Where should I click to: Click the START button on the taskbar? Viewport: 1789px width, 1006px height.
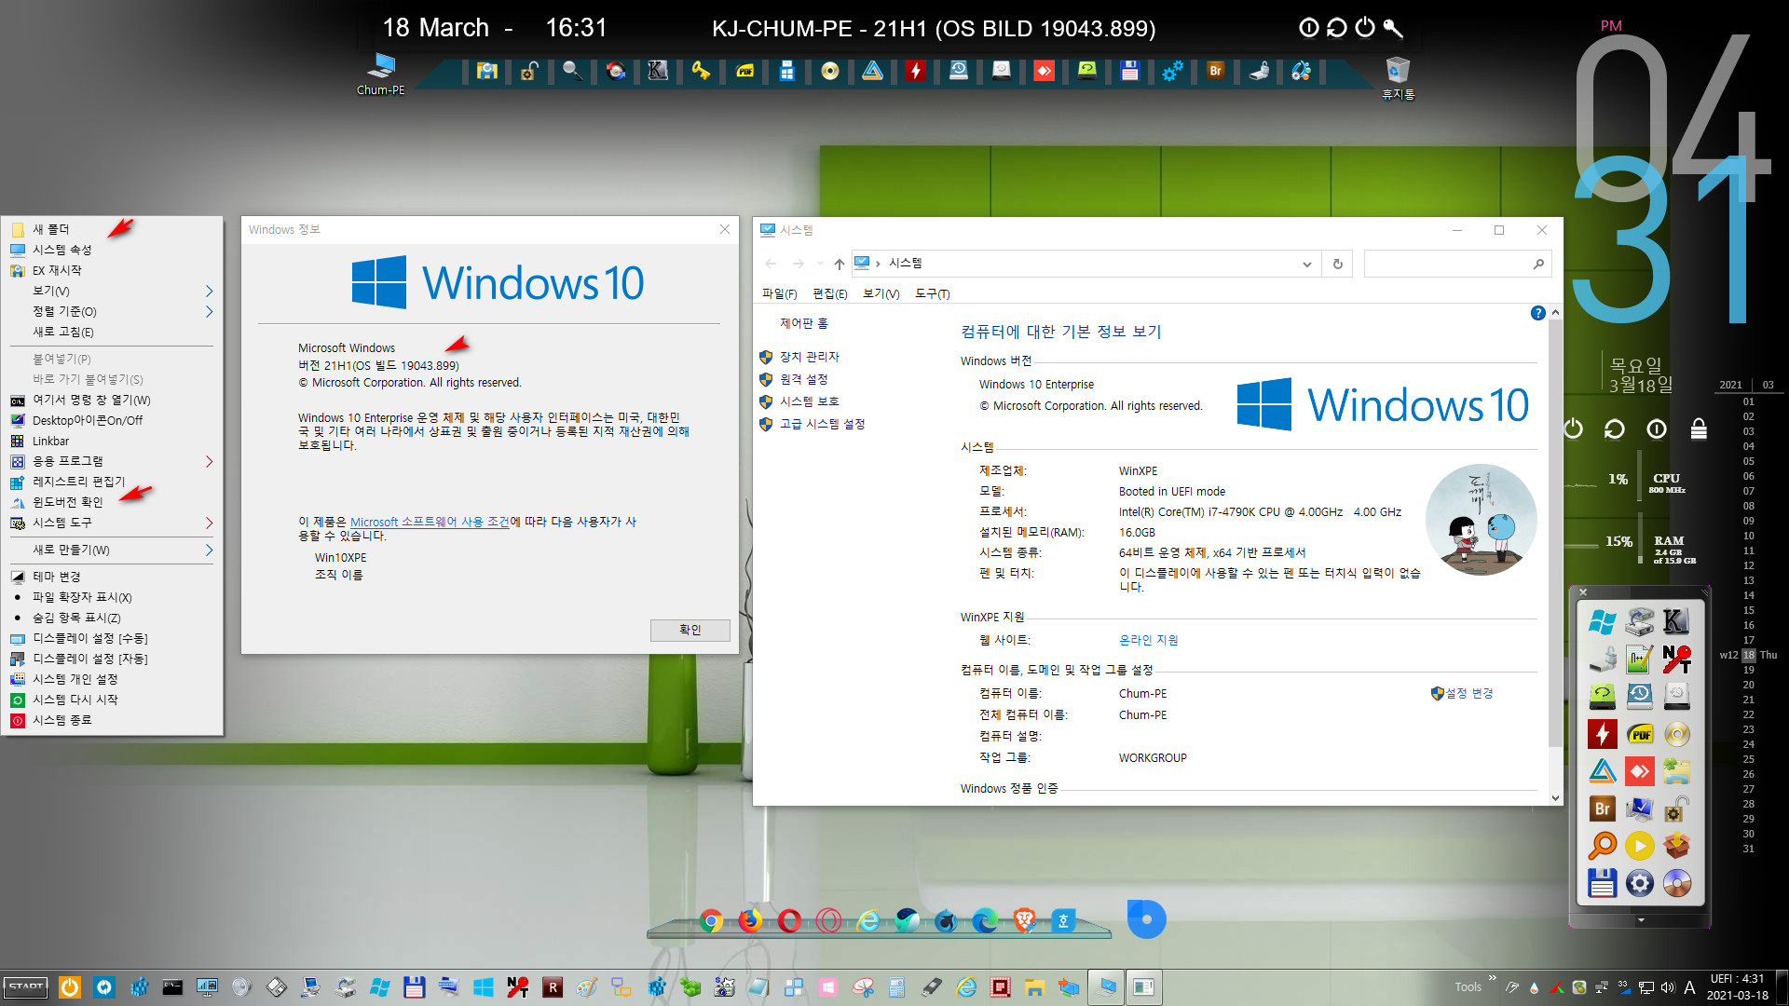pos(26,986)
